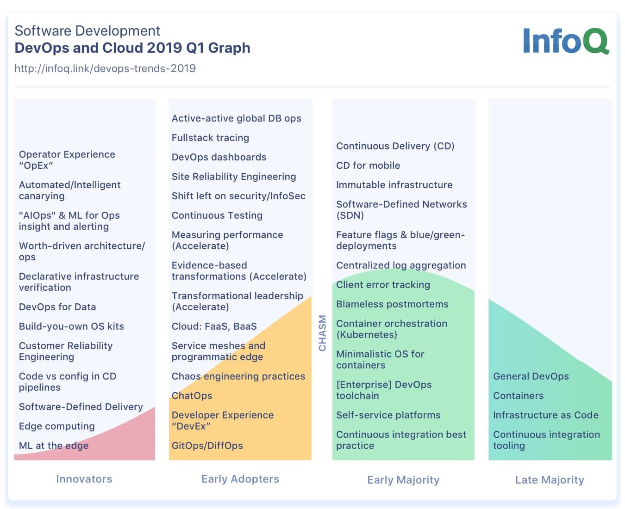Select 'Site Reliability Engineering' trend item
625x509 pixels.
pos(233,177)
